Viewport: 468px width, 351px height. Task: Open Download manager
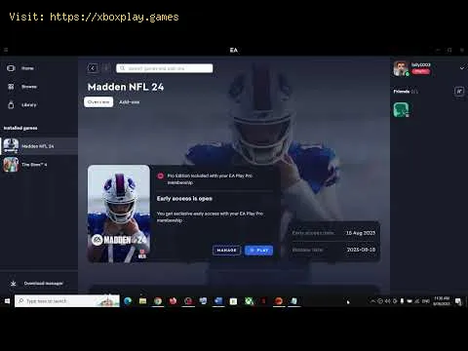pos(39,284)
